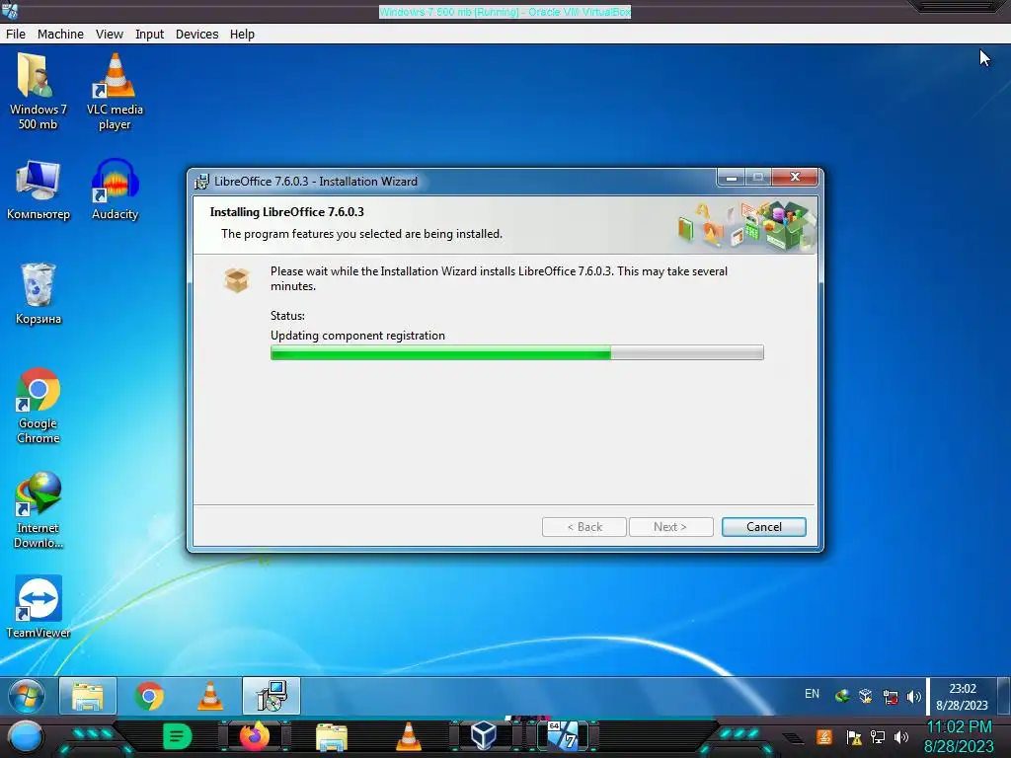Click the installer window title bar icon
This screenshot has height=758, width=1011.
click(201, 182)
